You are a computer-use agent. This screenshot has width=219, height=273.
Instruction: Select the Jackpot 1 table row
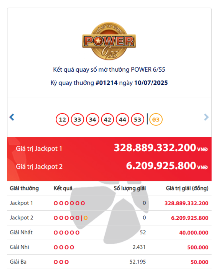tap(109, 203)
